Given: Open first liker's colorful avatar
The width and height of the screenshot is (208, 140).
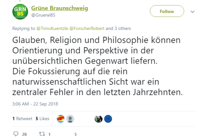Looking at the screenshot, I should click(x=60, y=119).
